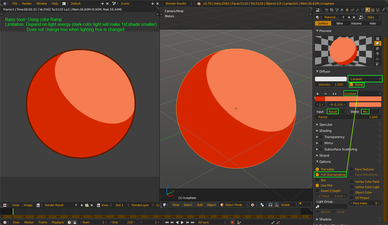This screenshot has width=388, height=225.
Task: Open the Blend Mix dropdown
Action: coord(372,111)
